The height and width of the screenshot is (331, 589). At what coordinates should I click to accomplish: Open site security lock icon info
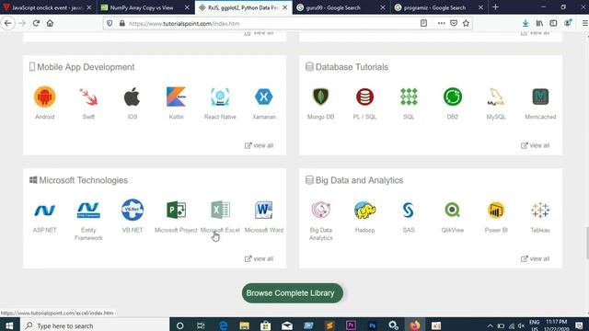point(122,23)
